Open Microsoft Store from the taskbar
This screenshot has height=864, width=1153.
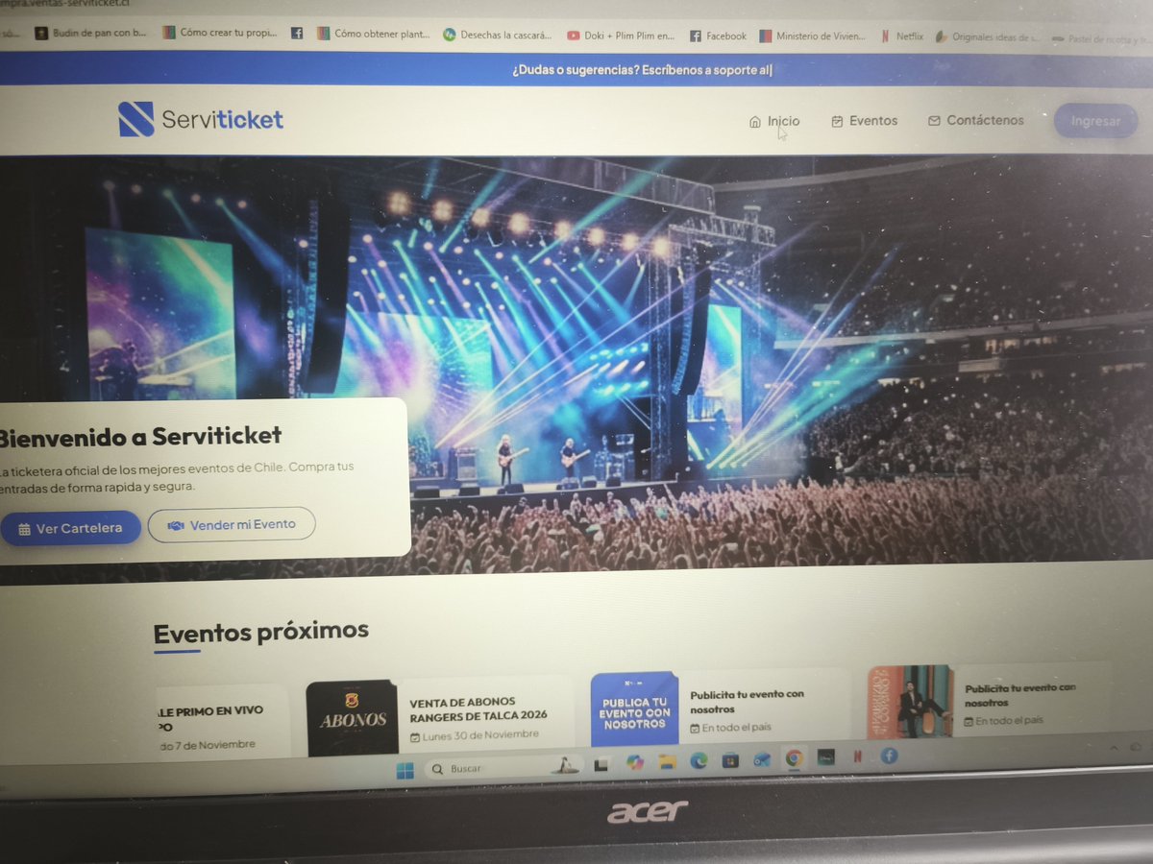tap(730, 761)
